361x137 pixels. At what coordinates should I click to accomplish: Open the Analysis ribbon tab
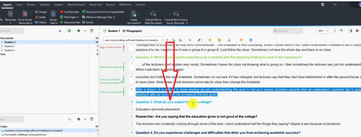pyautogui.click(x=59, y=5)
